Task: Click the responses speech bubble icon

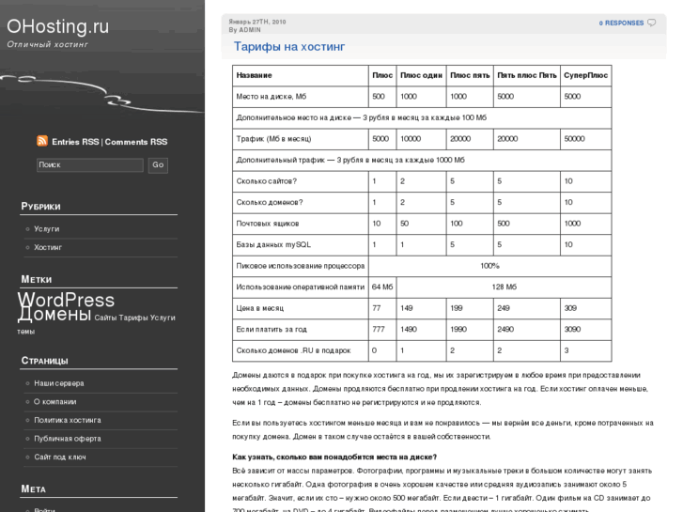Action: pyautogui.click(x=652, y=23)
